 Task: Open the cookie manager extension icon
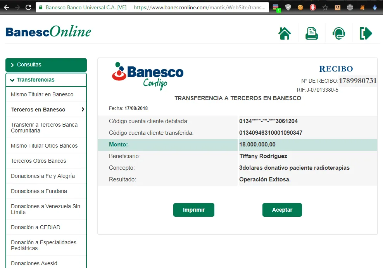pyautogui.click(x=300, y=7)
